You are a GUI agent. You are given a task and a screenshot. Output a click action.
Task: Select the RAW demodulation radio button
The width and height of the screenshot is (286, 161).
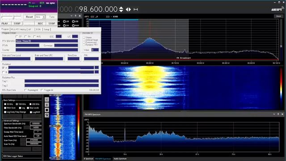73,25
